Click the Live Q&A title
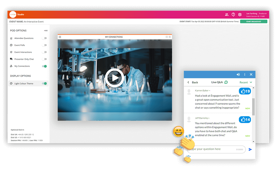277x186 pixels. (217, 82)
